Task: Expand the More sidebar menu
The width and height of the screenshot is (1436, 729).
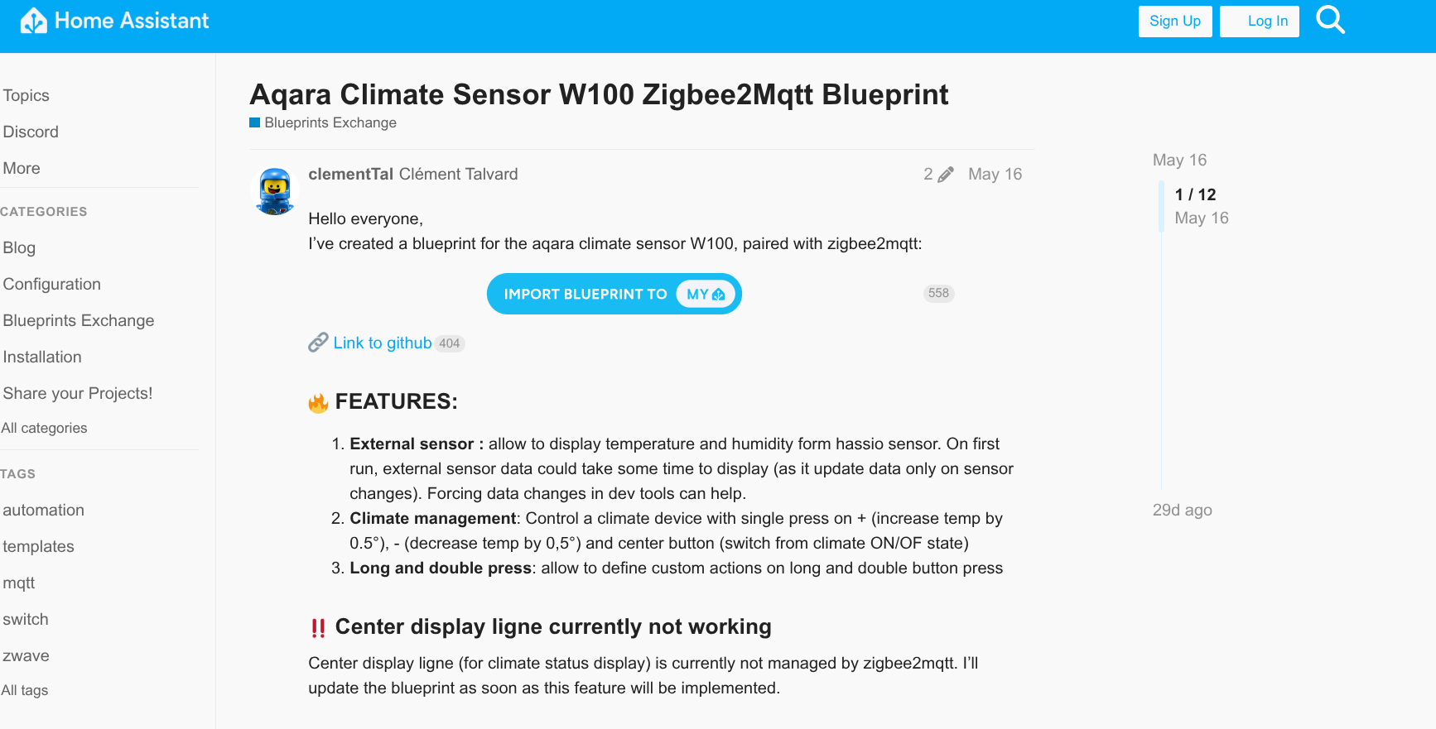Action: (x=22, y=168)
